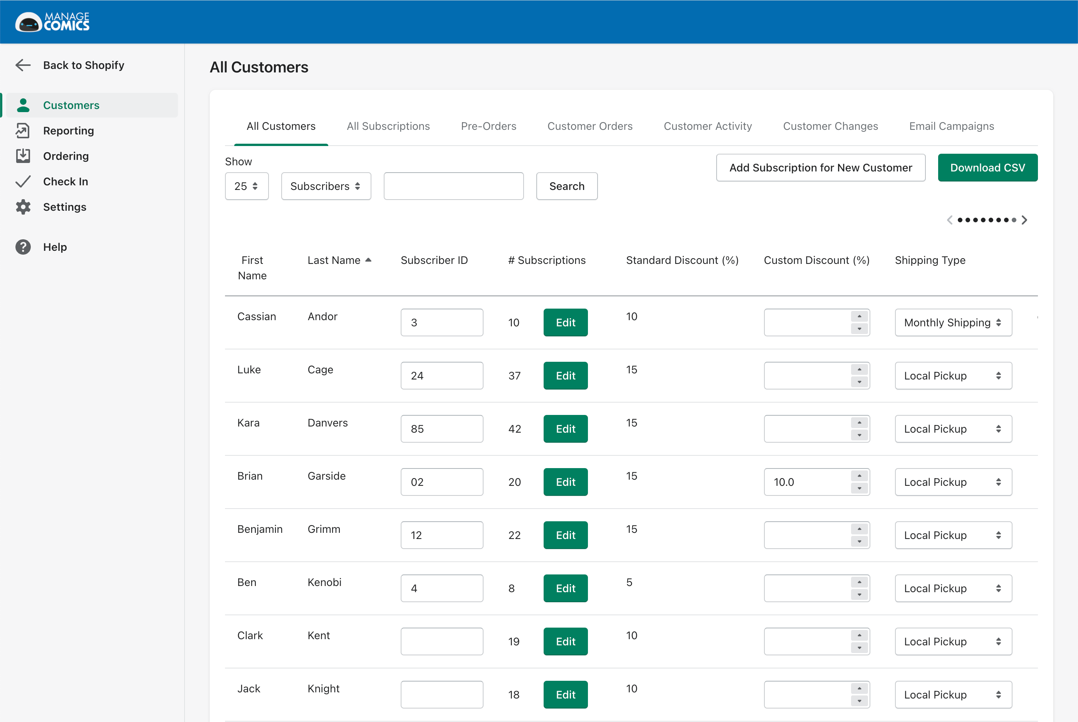Open the Email Campaigns tab
This screenshot has width=1078, height=722.
pos(951,126)
